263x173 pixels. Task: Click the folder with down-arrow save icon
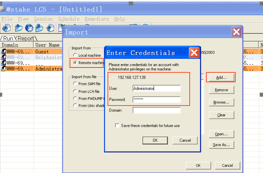click(39, 28)
